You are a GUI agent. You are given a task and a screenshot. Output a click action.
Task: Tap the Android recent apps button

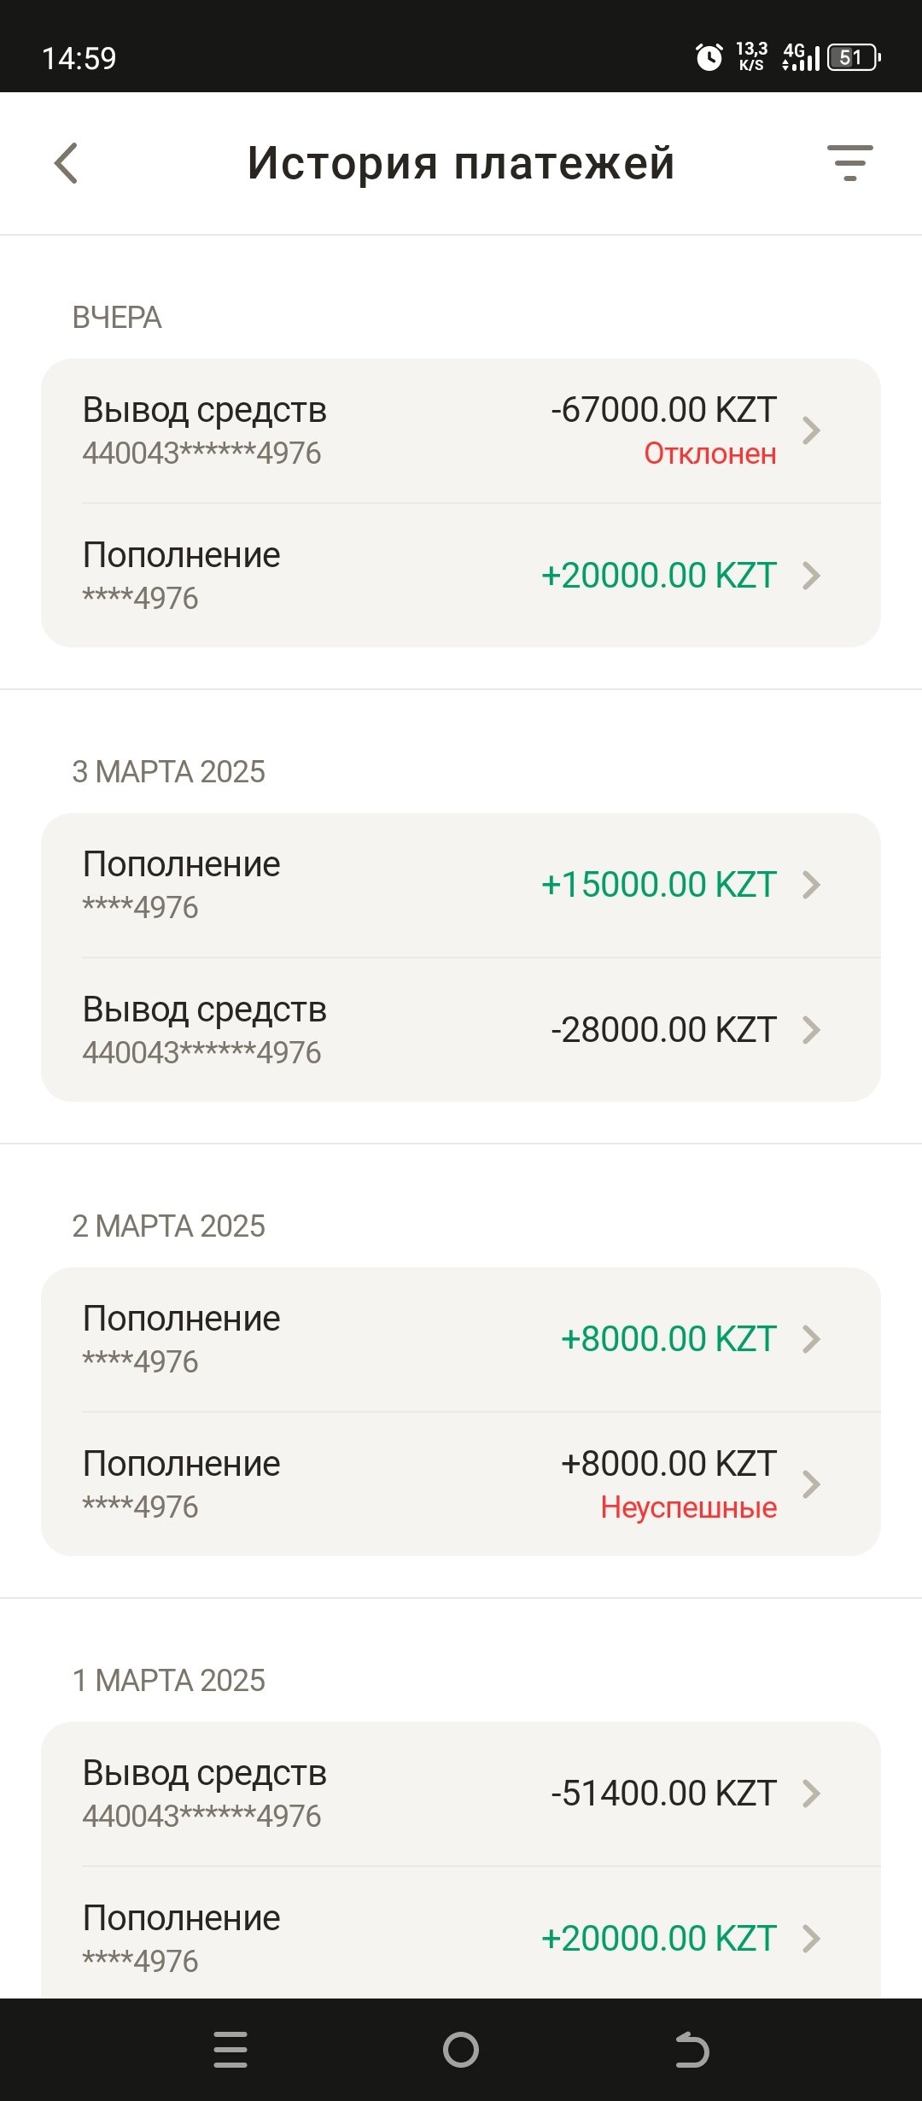230,2049
